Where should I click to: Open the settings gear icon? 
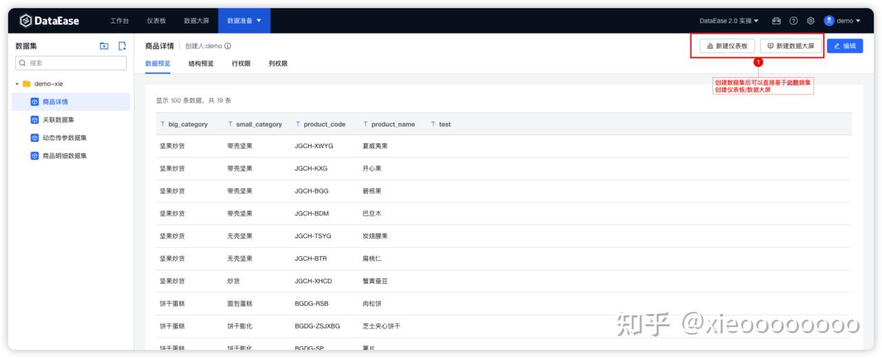point(810,21)
